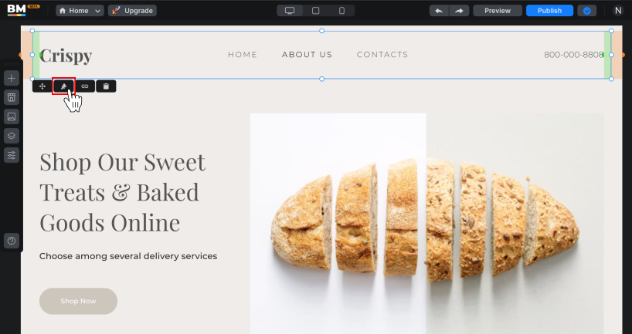Click the add element plus icon in sidebar
Screen dimensions: 632x334
(x=12, y=78)
